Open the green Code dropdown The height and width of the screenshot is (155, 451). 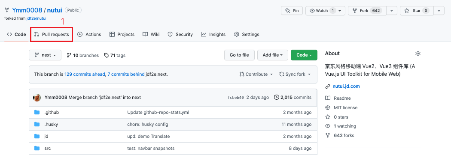304,55
